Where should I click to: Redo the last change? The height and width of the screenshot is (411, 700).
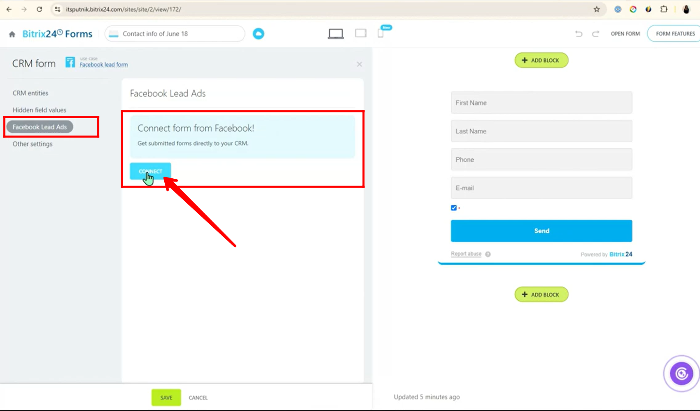(x=595, y=34)
